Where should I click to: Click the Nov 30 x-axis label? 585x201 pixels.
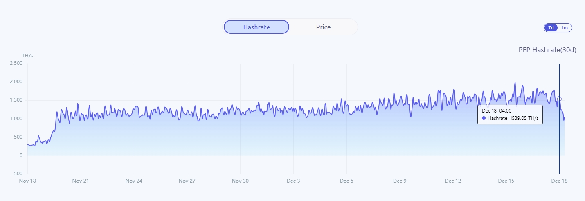click(240, 181)
